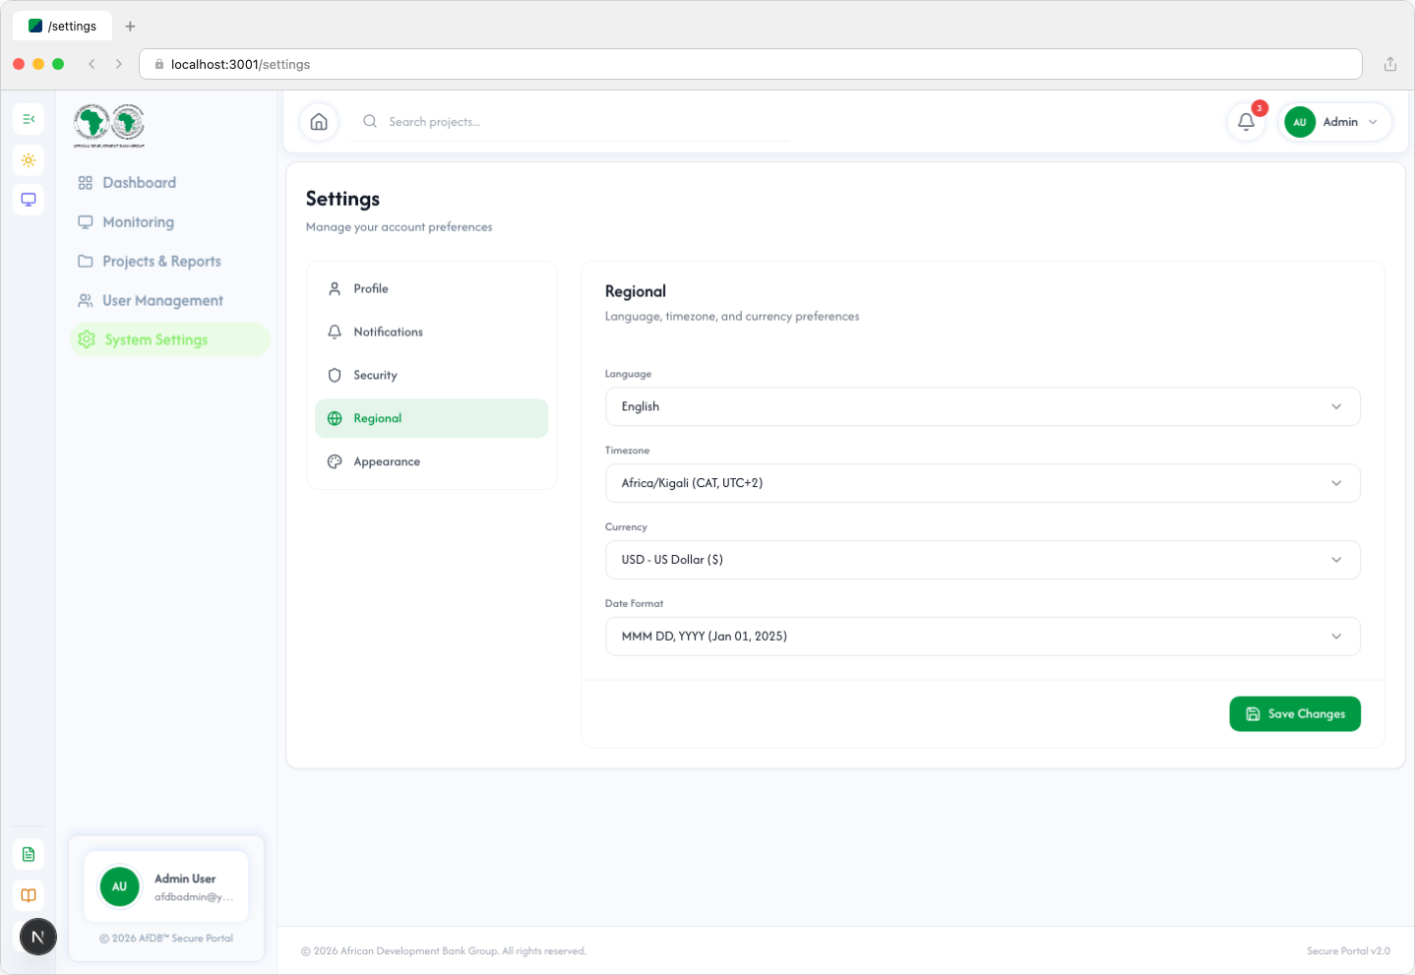
Task: Open the Next.js dev tools badge
Action: (38, 937)
